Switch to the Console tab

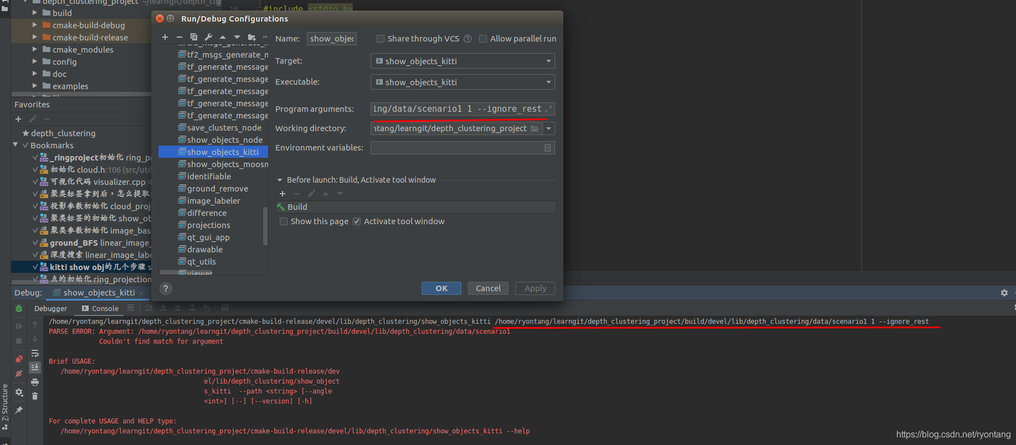point(100,308)
